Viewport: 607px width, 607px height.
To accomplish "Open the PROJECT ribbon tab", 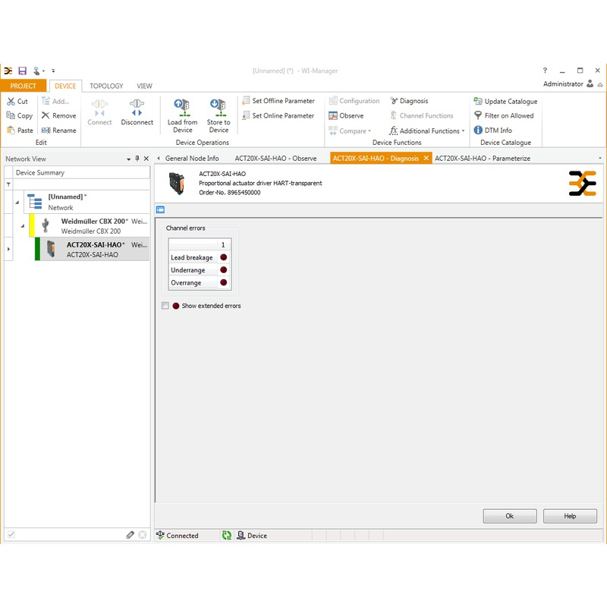I will coord(23,86).
